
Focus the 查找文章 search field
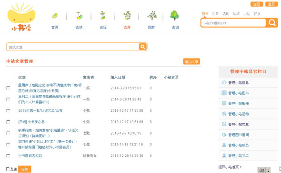coord(73,47)
